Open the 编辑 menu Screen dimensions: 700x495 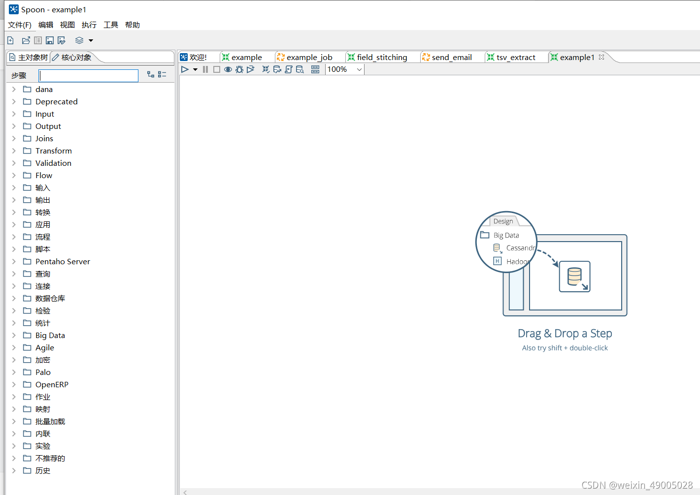46,25
